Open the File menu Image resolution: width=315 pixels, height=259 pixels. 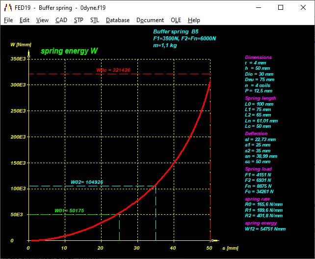pos(8,20)
